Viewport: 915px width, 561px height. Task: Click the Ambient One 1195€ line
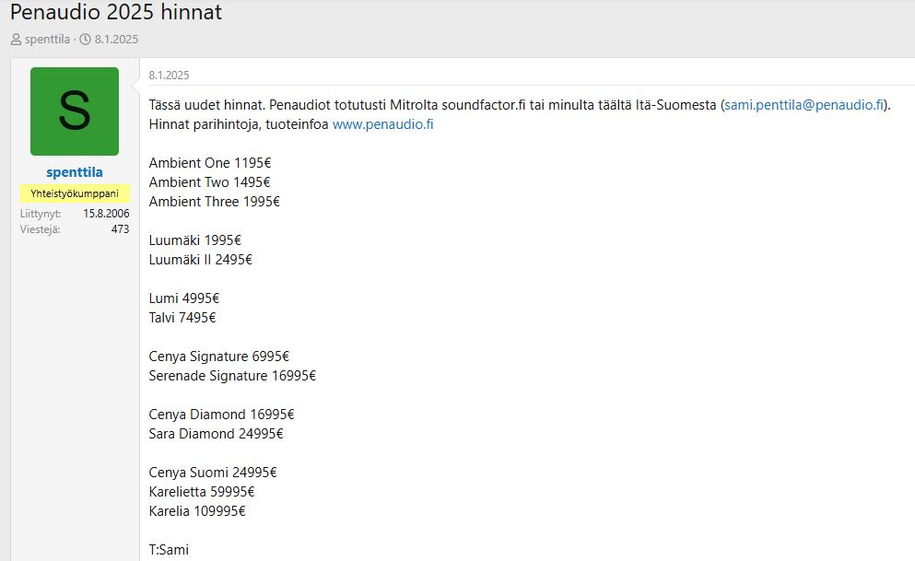204,163
